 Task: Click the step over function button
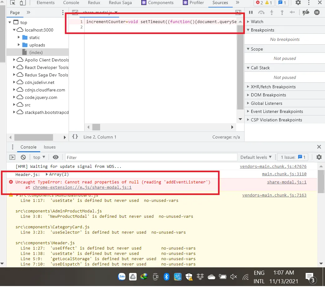261,12
